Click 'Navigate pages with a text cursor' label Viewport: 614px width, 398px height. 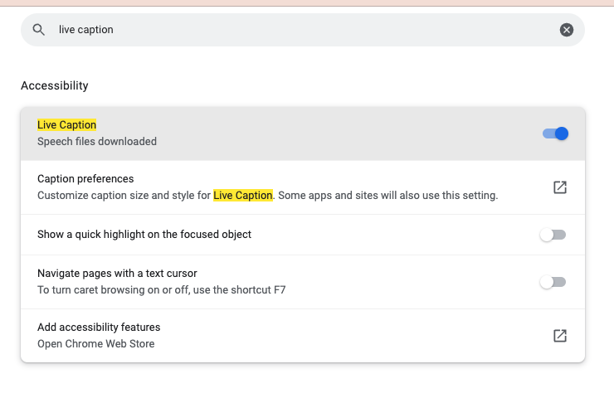click(x=117, y=273)
